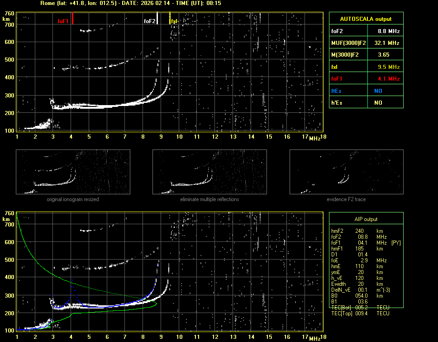Select the 'original ionogram resized' thumbnail
The height and width of the screenshot is (342, 438).
tap(73, 172)
